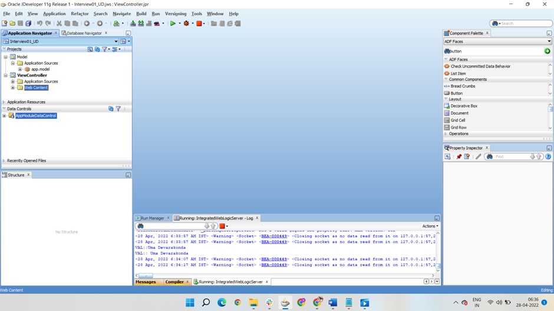The width and height of the screenshot is (554, 311).
Task: Click the search icon in Projects header
Action: coord(90,49)
